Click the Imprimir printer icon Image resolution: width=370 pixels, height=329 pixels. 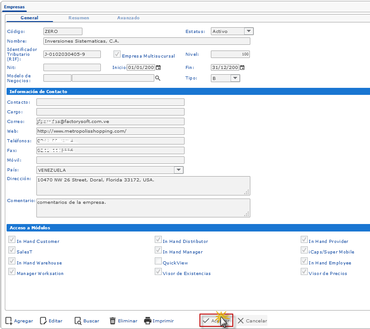tap(148, 321)
